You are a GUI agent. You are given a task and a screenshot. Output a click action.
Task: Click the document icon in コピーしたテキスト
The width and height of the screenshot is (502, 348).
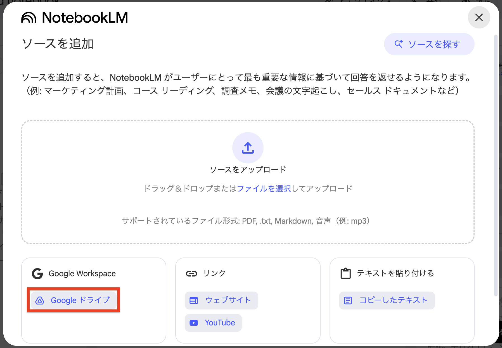pyautogui.click(x=348, y=301)
